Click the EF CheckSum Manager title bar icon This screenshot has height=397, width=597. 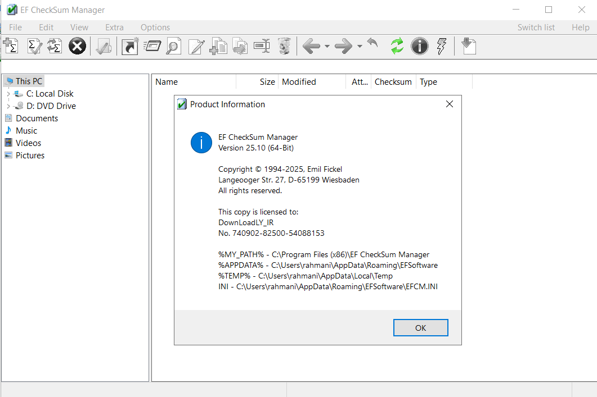click(x=12, y=10)
